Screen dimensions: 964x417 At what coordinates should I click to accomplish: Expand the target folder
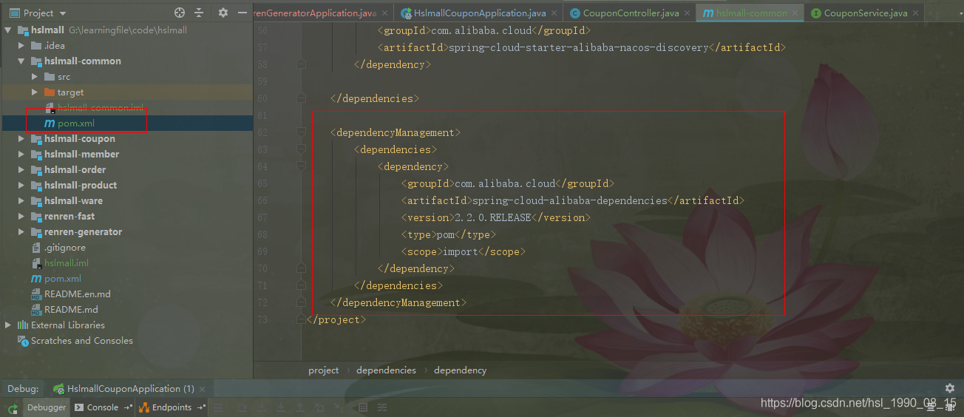(35, 92)
